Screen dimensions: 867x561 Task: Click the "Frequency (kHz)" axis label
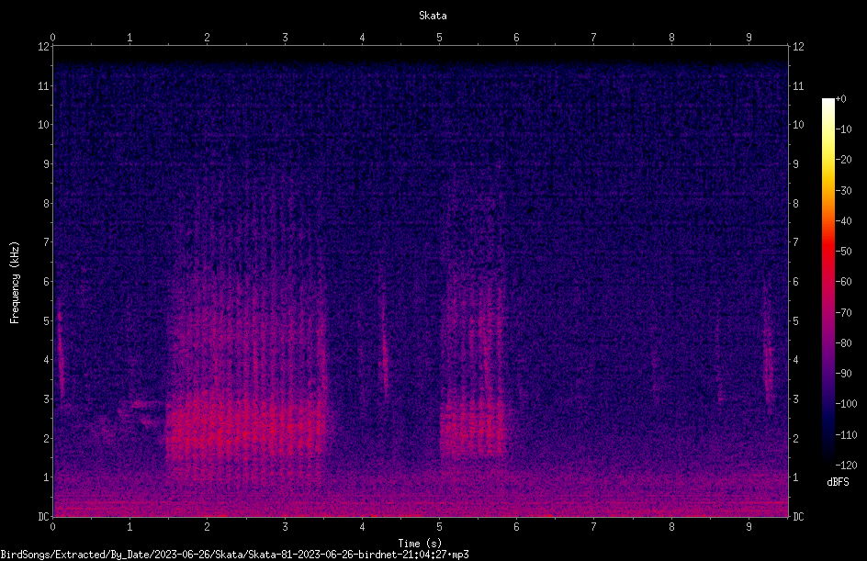[x=15, y=283]
